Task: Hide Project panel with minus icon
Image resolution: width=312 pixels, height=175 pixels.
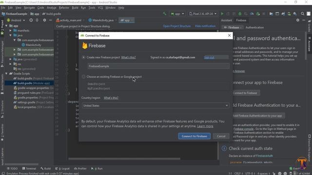Action: [50, 20]
